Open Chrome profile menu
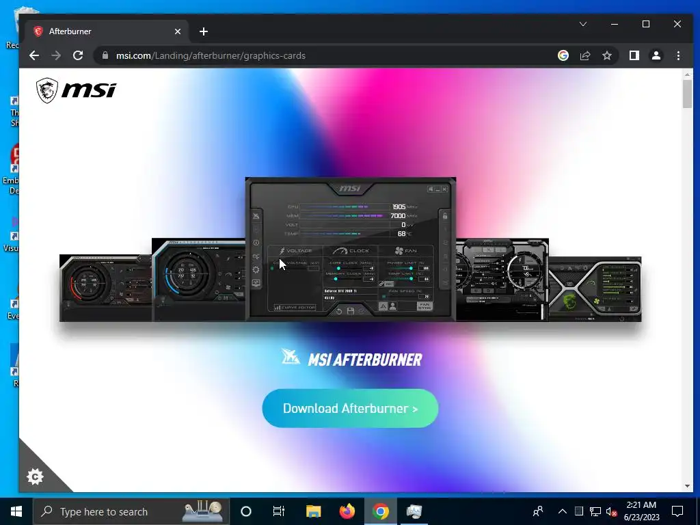The height and width of the screenshot is (525, 700). pos(656,55)
